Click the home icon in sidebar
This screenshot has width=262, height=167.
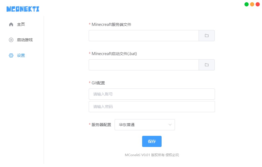(11, 24)
